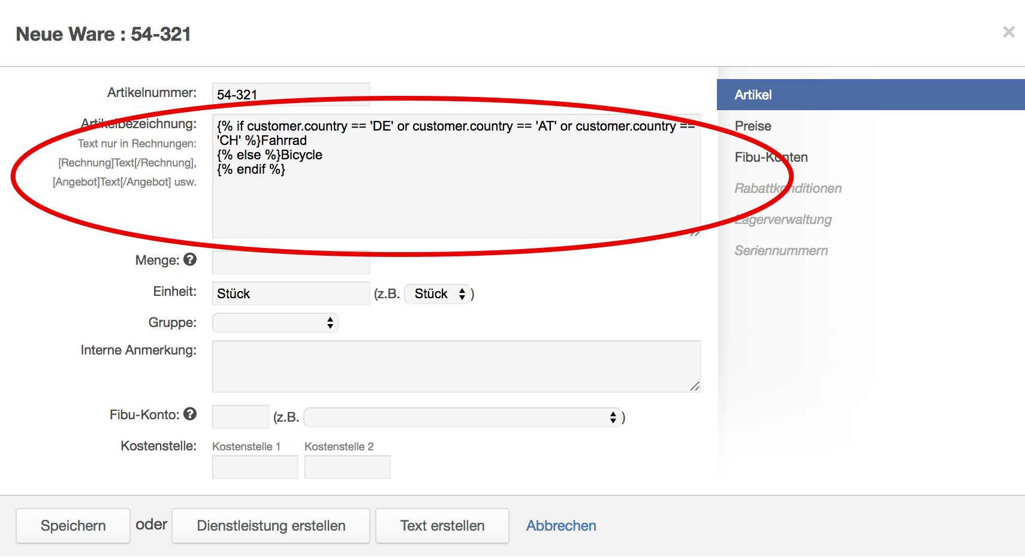This screenshot has height=557, width=1025.
Task: Close the Neue Ware dialog with X
Action: (1008, 32)
